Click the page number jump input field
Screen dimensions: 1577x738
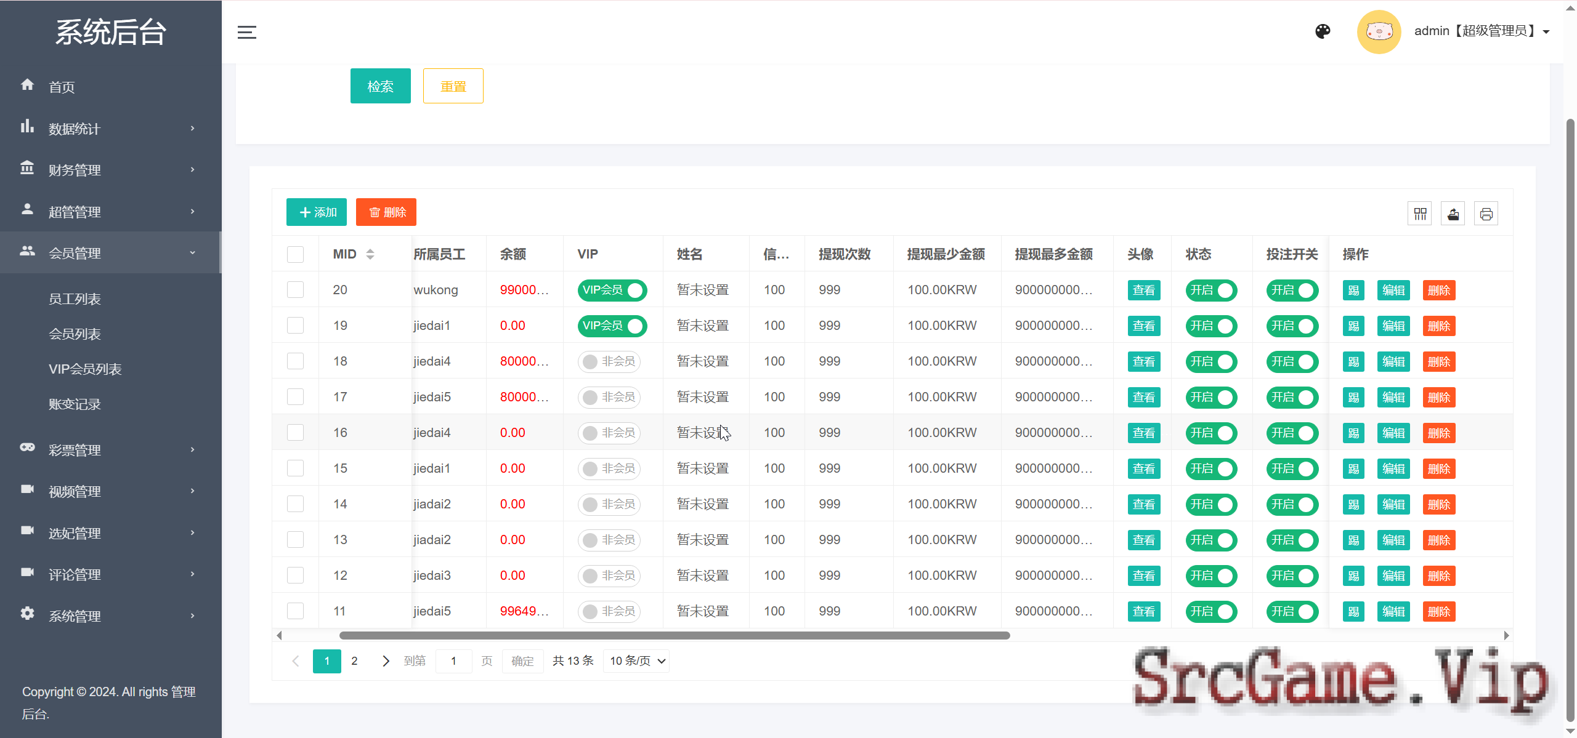453,661
